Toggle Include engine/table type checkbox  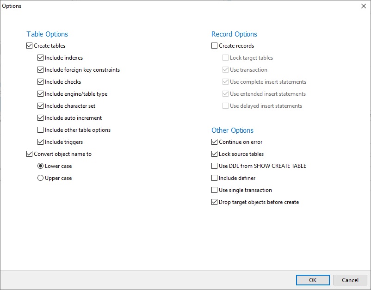tap(41, 94)
